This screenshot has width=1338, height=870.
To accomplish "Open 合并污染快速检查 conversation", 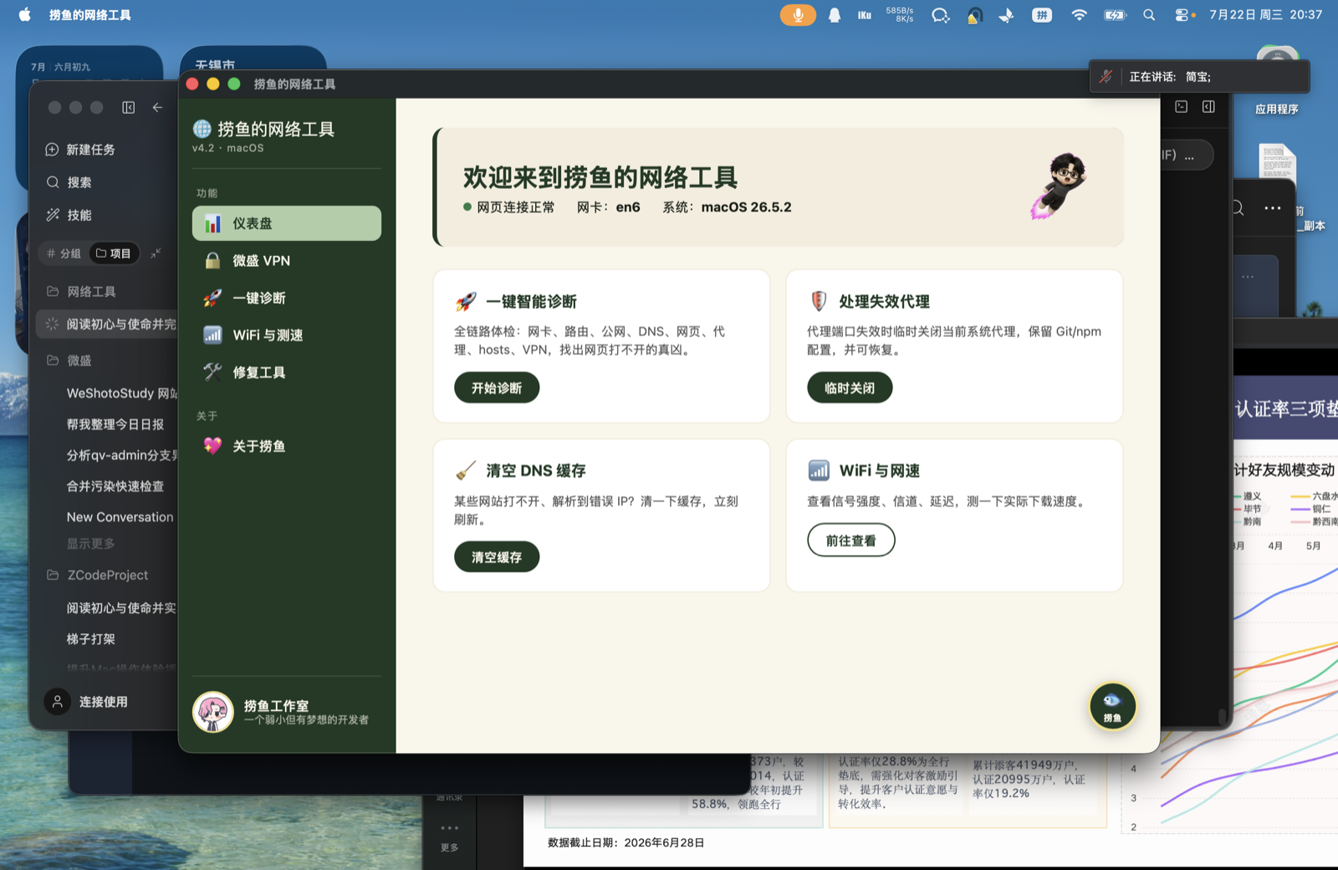I will (115, 487).
